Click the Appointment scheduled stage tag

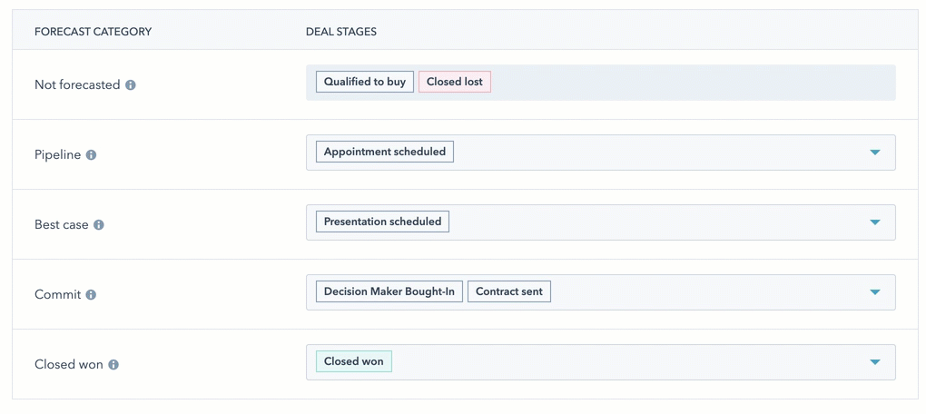[x=385, y=152]
